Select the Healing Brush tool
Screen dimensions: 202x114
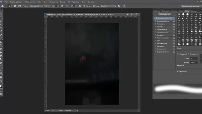tap(1, 35)
